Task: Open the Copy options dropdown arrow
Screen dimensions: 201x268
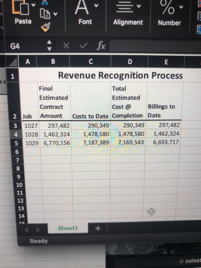Action: click(x=55, y=14)
